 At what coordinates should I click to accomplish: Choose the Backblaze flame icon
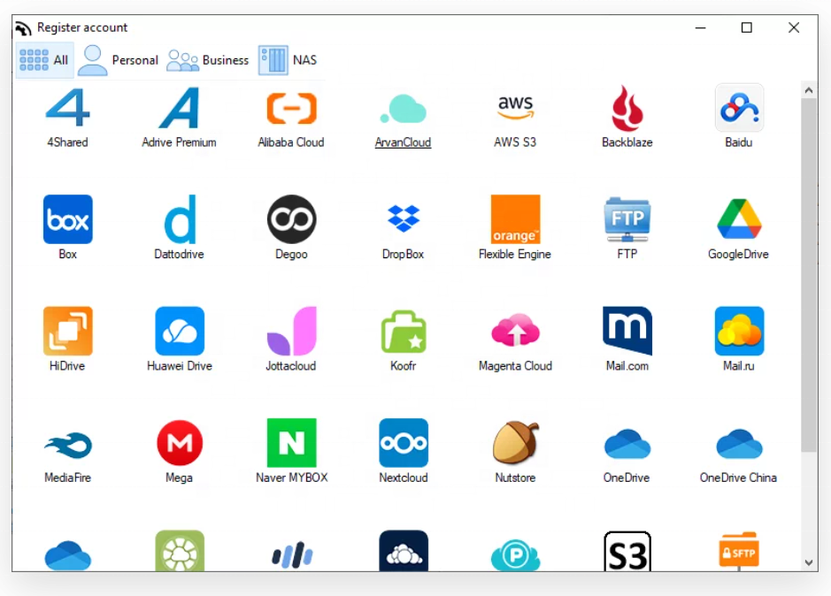pos(627,108)
